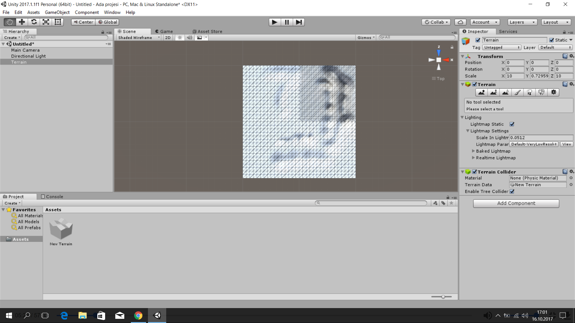Select the Place Trees tool
575x323 pixels.
(529, 92)
